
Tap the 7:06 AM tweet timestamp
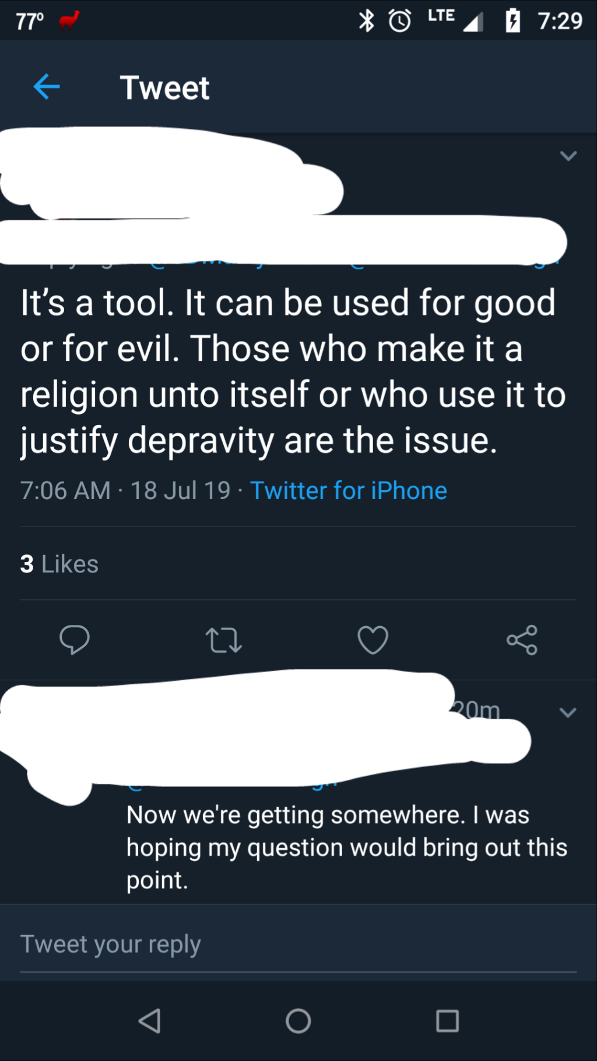(65, 490)
